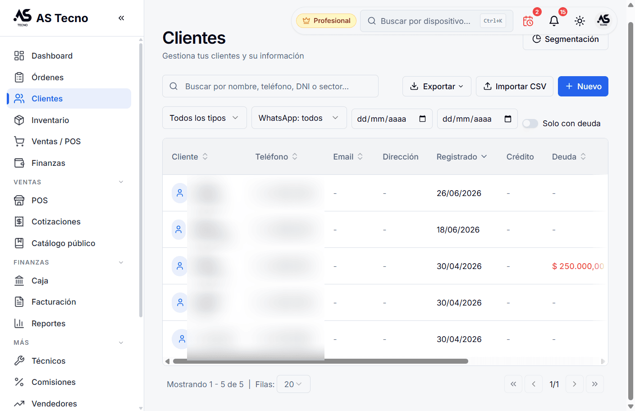Click the $ 250.000,00 debt value

click(x=578, y=266)
